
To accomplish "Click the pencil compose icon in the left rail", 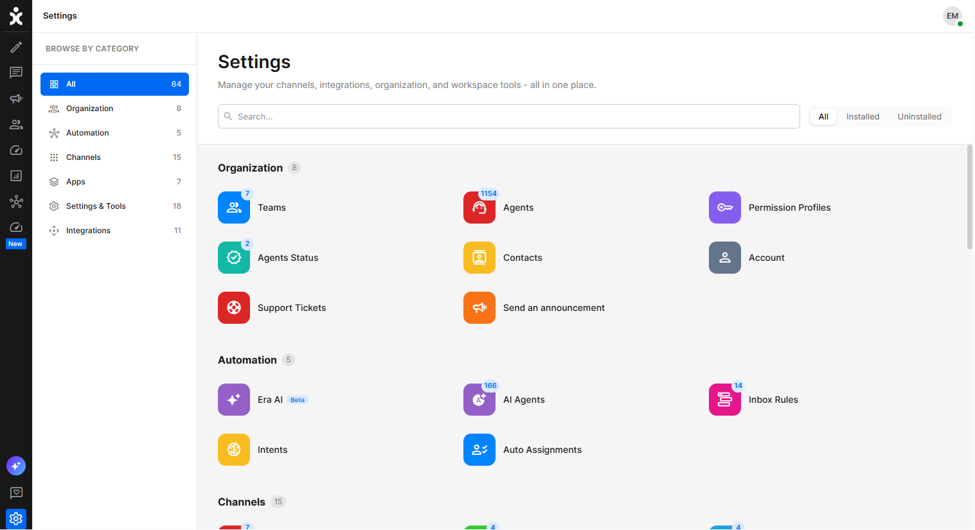I will (16, 47).
